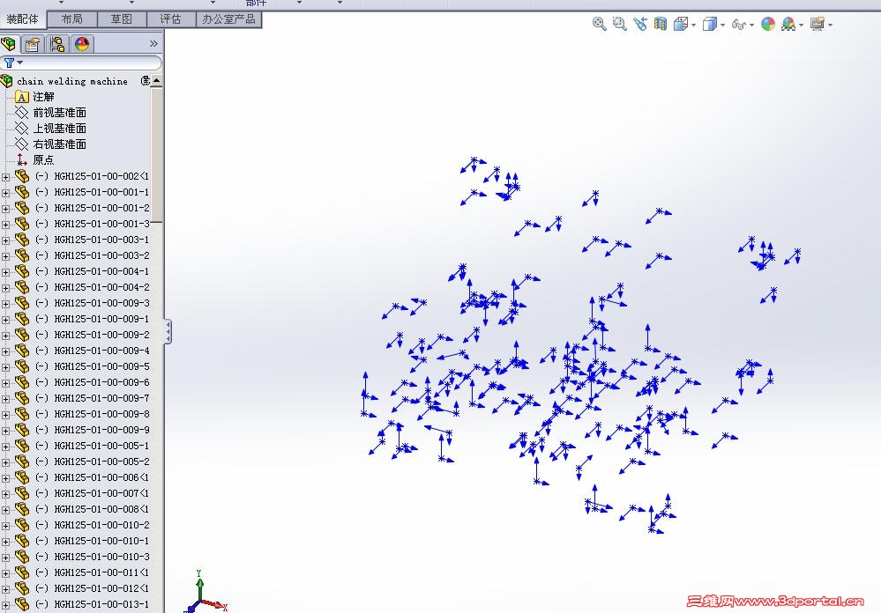Open DisplayManager color ball panel tab
The image size is (881, 613).
81,44
